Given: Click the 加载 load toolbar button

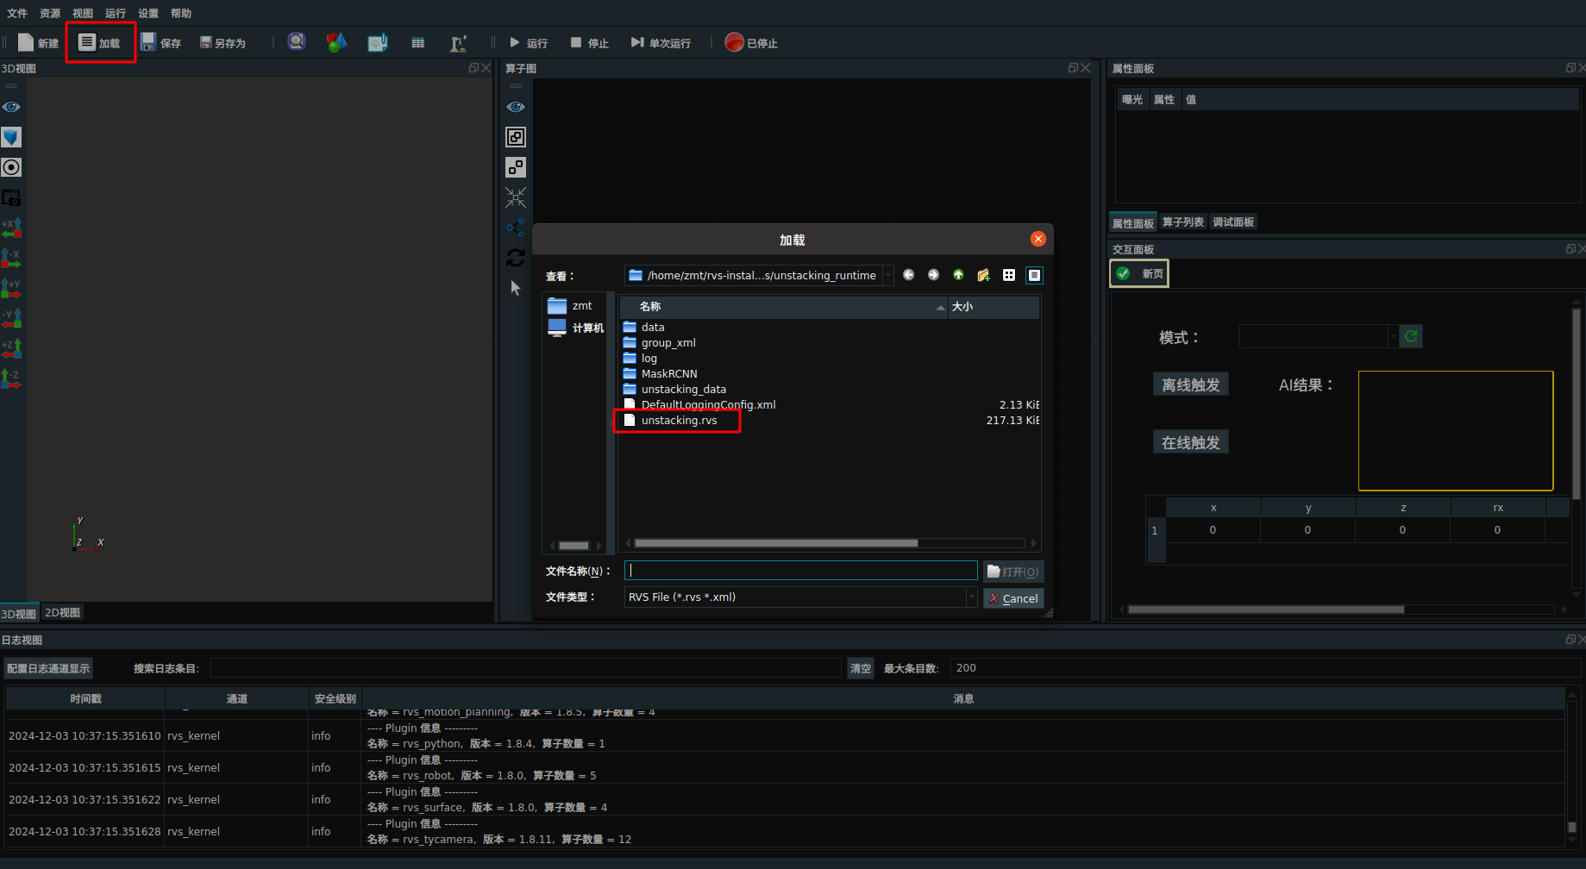Looking at the screenshot, I should click(99, 43).
